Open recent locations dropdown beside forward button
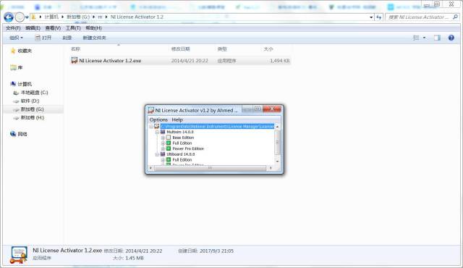The height and width of the screenshot is (268, 463). point(27,17)
